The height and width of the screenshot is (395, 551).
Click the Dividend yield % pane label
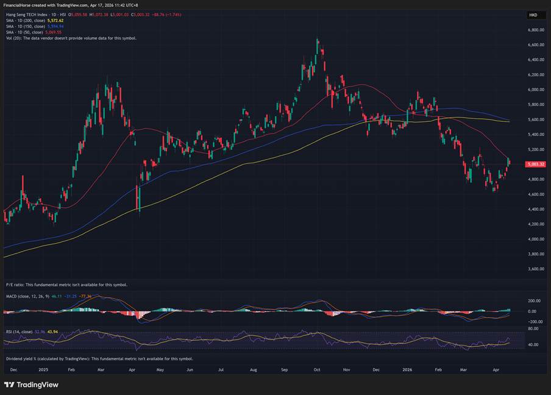pyautogui.click(x=99, y=358)
